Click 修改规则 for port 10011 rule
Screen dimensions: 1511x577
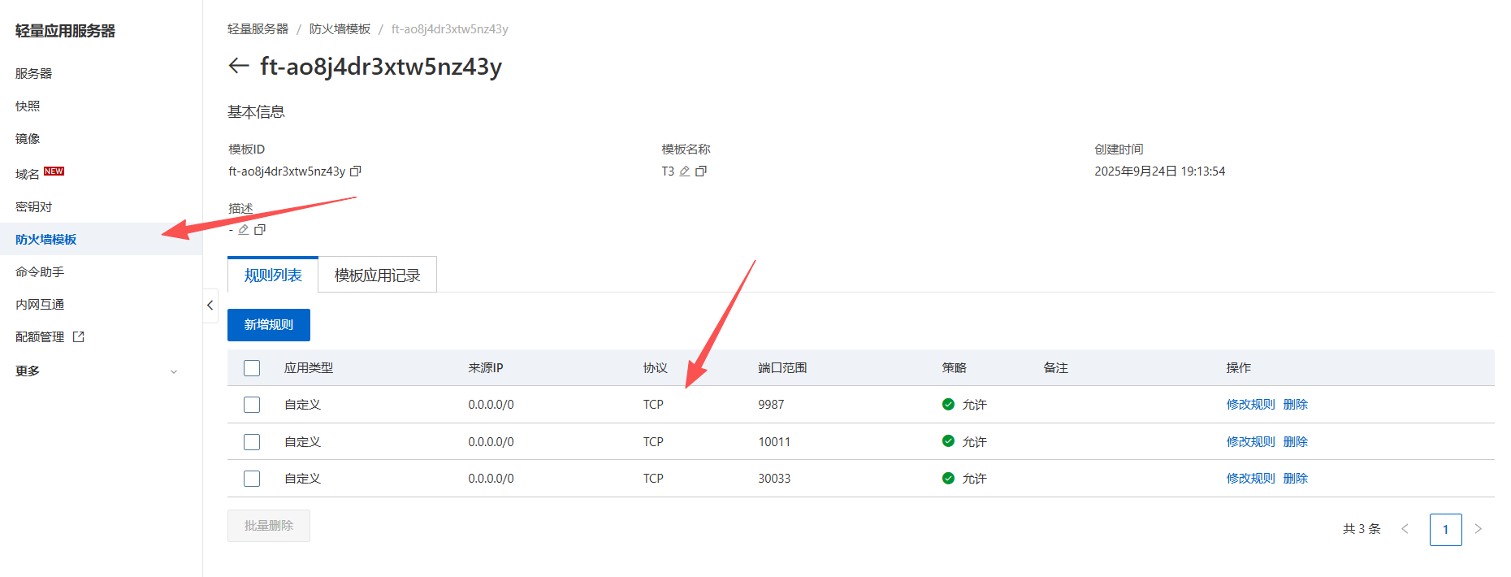click(1250, 442)
